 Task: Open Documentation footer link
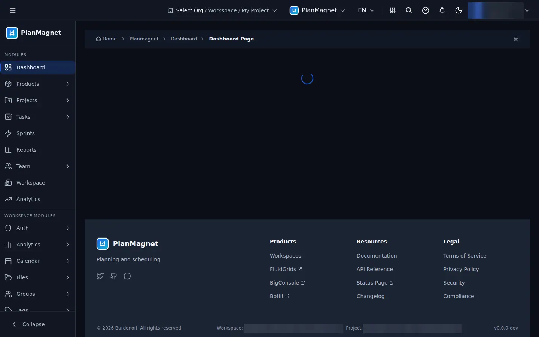pyautogui.click(x=377, y=256)
